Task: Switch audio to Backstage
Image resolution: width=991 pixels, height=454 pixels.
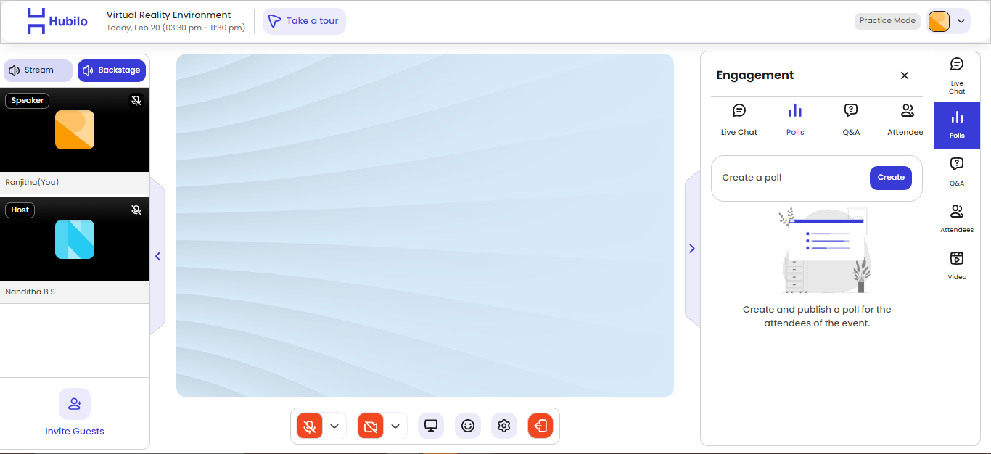Action: pyautogui.click(x=112, y=70)
